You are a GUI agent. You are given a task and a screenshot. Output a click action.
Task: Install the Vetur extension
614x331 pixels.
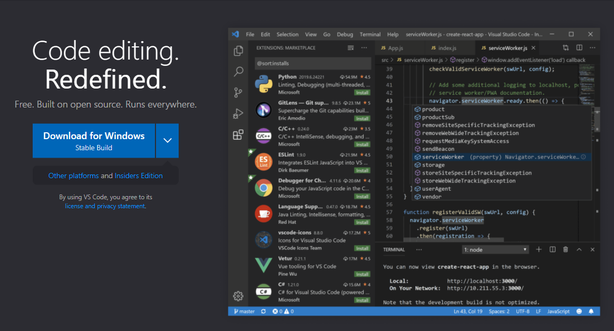point(362,274)
